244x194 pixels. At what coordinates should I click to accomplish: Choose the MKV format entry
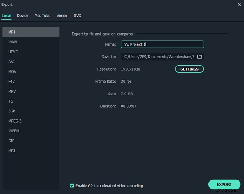click(x=12, y=91)
